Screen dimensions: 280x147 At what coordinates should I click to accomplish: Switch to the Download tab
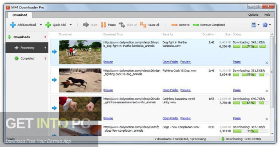20,15
